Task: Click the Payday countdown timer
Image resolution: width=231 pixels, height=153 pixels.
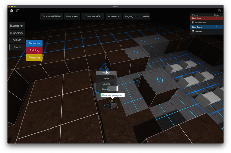Action: click(137, 16)
